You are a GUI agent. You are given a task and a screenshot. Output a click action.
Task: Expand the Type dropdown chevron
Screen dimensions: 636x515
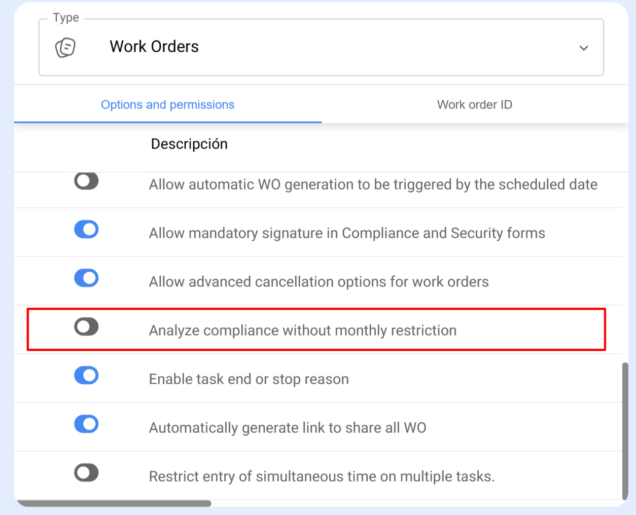click(x=584, y=48)
